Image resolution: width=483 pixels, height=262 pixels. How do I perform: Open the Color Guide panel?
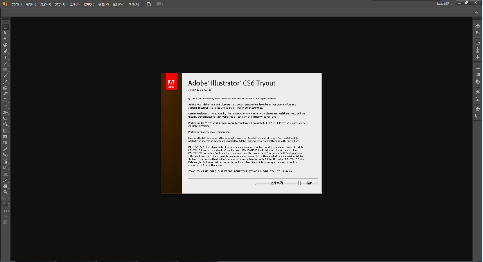[478, 33]
